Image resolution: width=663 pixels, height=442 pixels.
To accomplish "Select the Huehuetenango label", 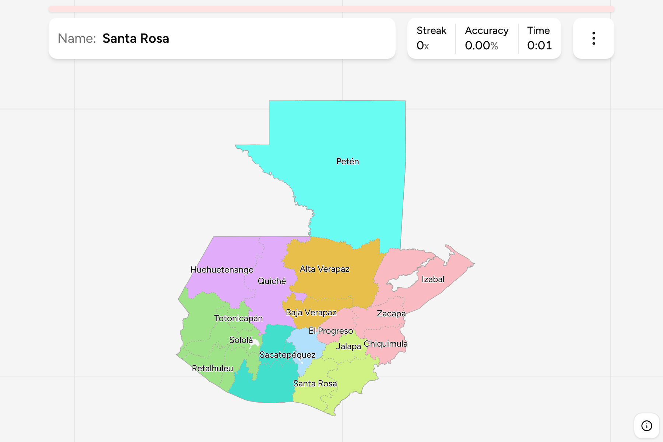I will point(222,270).
